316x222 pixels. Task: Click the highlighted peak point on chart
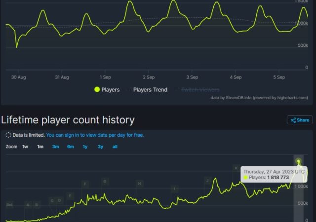(x=299, y=161)
